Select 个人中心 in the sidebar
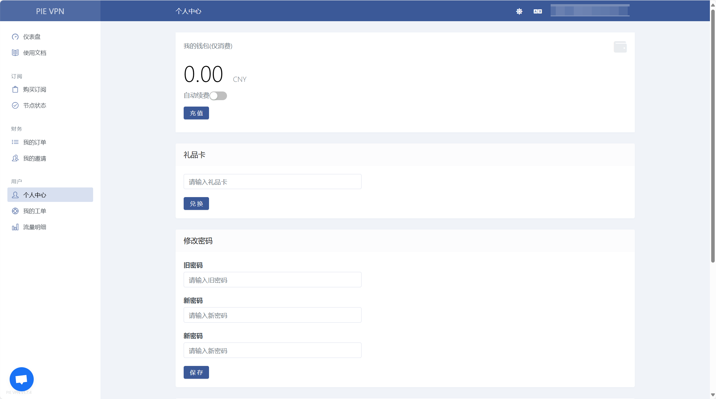Viewport: 716px width, 399px height. [50, 195]
